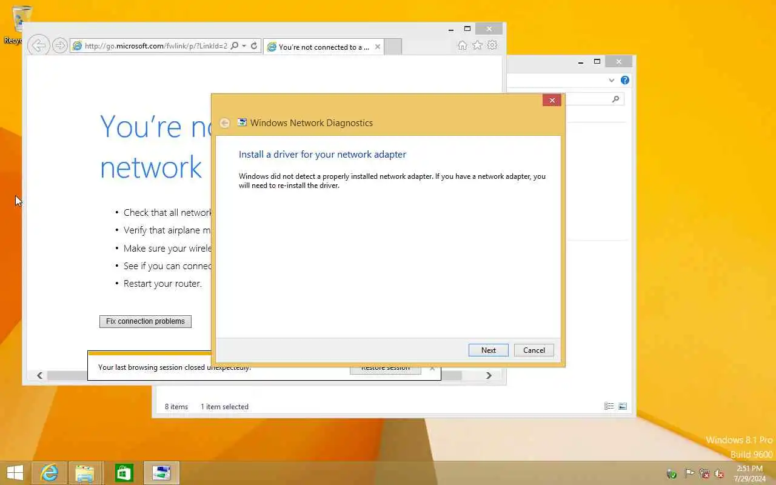
Task: Open Internet Explorer from the taskbar
Action: (x=49, y=473)
